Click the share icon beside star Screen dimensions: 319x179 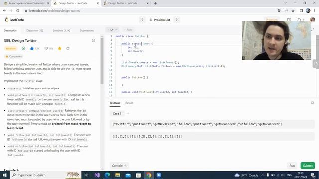coord(68,48)
